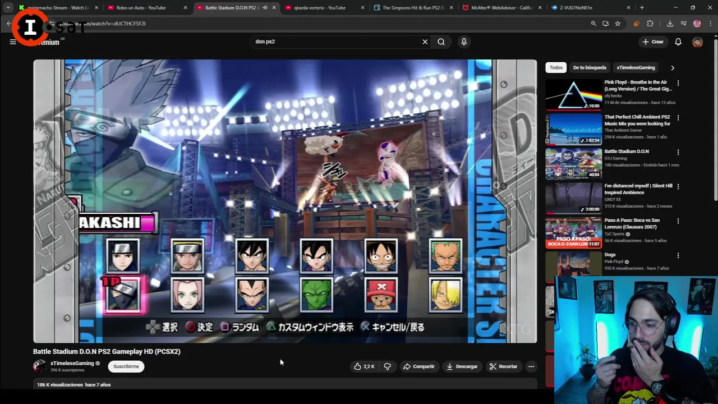Bookmark the page with star icon
718x404 pixels.
tap(618, 24)
